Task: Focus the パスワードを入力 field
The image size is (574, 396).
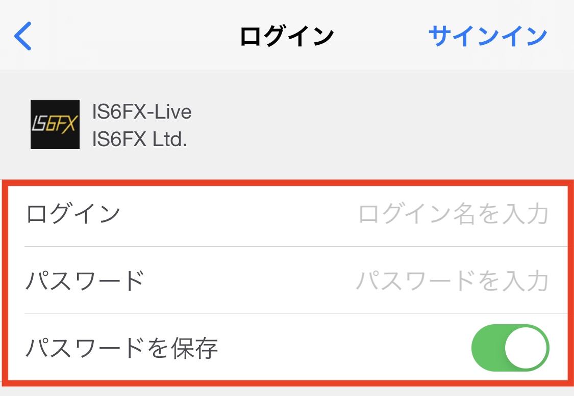Action: click(x=452, y=280)
